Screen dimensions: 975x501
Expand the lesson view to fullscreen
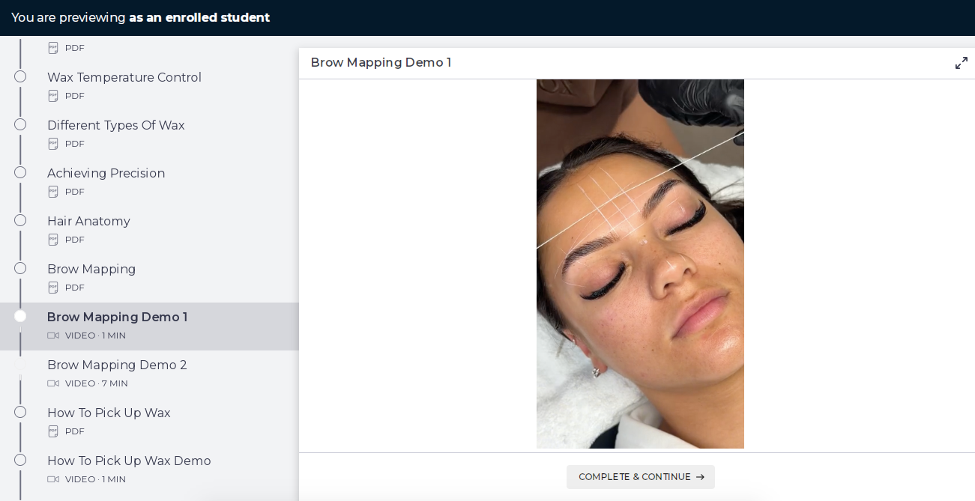(962, 63)
